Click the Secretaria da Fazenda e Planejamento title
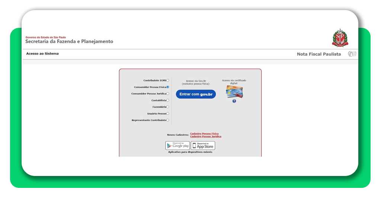381x199 pixels. tap(69, 42)
